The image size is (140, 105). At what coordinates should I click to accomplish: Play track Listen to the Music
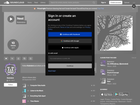[x=37, y=91]
